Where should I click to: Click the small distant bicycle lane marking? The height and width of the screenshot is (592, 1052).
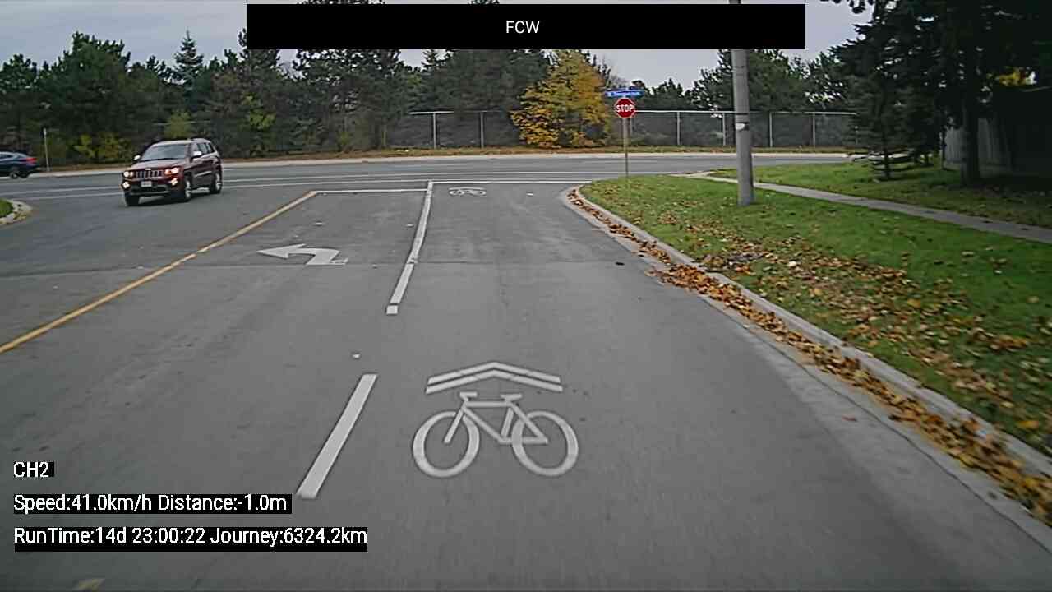468,192
